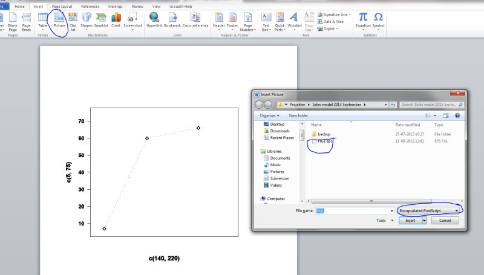Switch to the Home tab
484x275 pixels.
tap(19, 6)
